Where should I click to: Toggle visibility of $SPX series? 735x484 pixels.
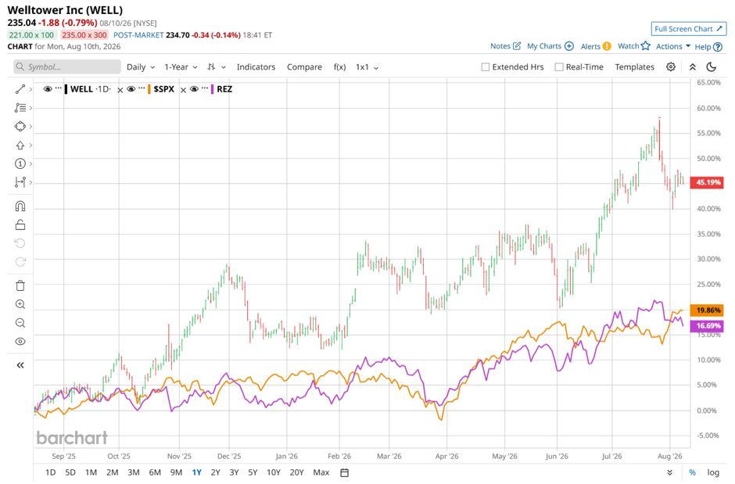[x=131, y=89]
